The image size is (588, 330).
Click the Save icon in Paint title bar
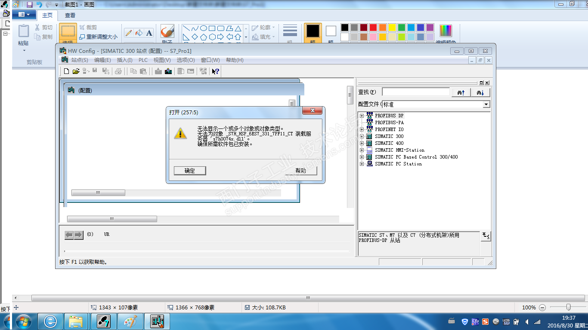pos(29,4)
